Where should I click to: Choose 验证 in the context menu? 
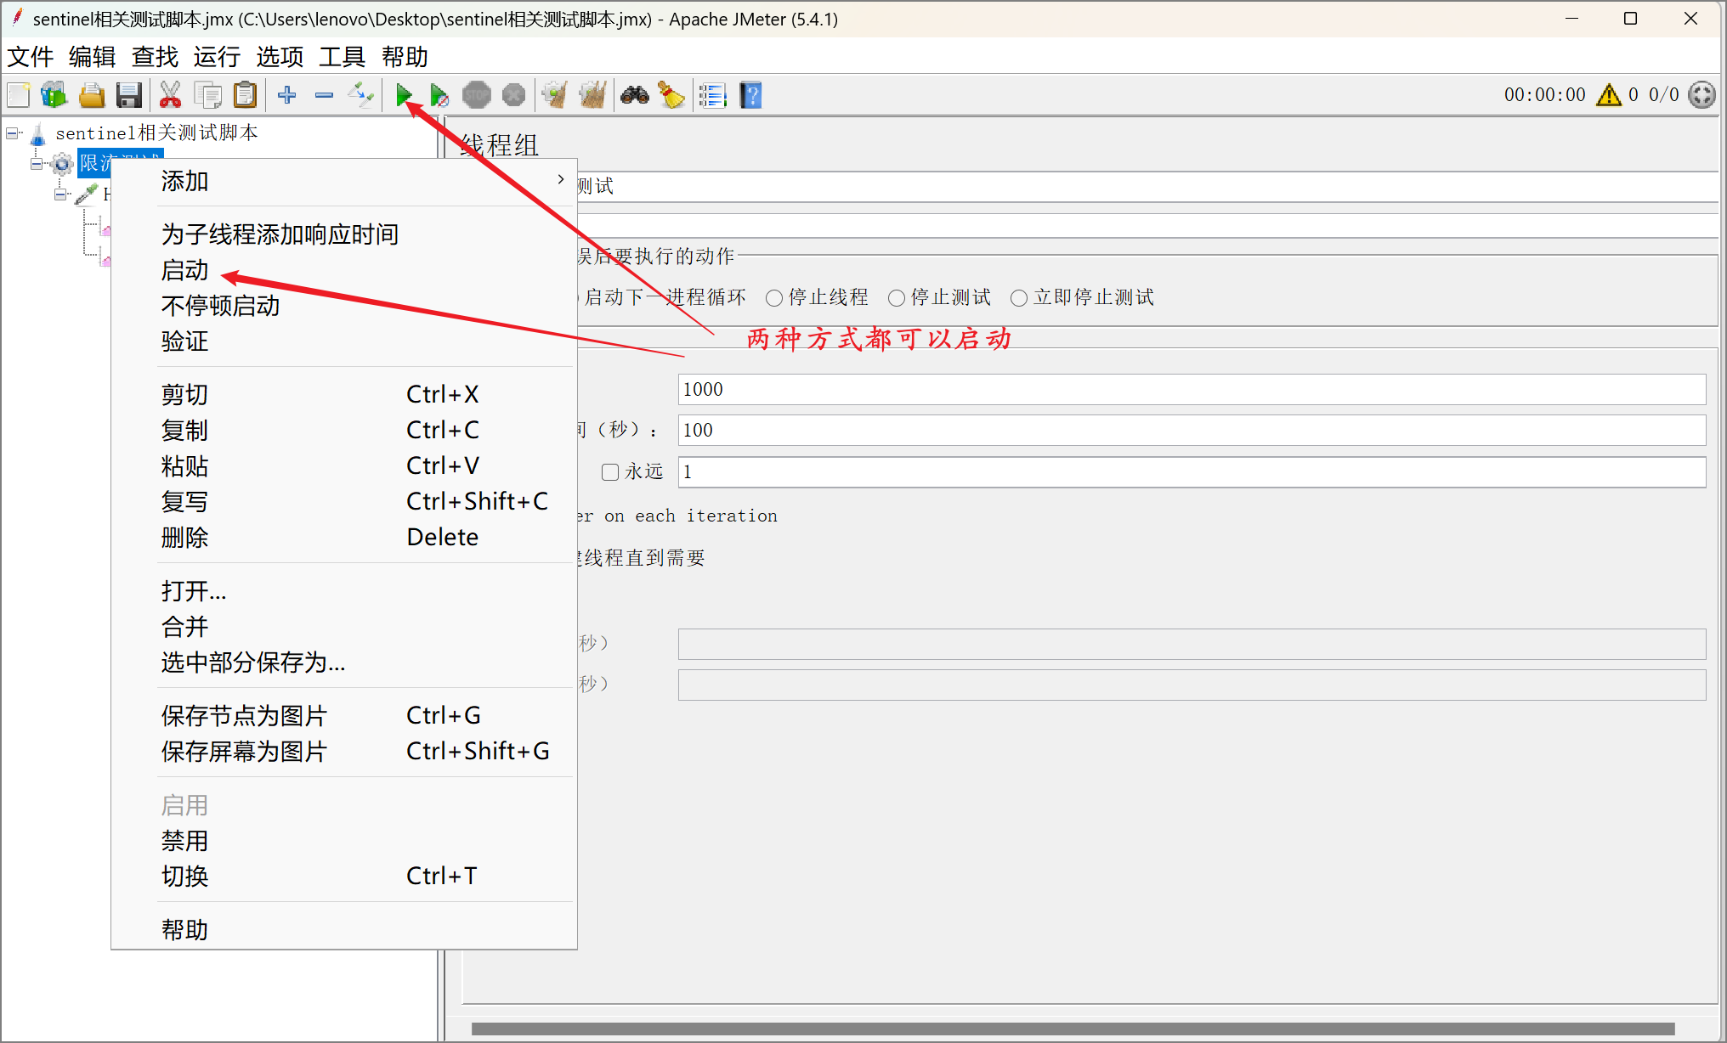click(x=344, y=341)
